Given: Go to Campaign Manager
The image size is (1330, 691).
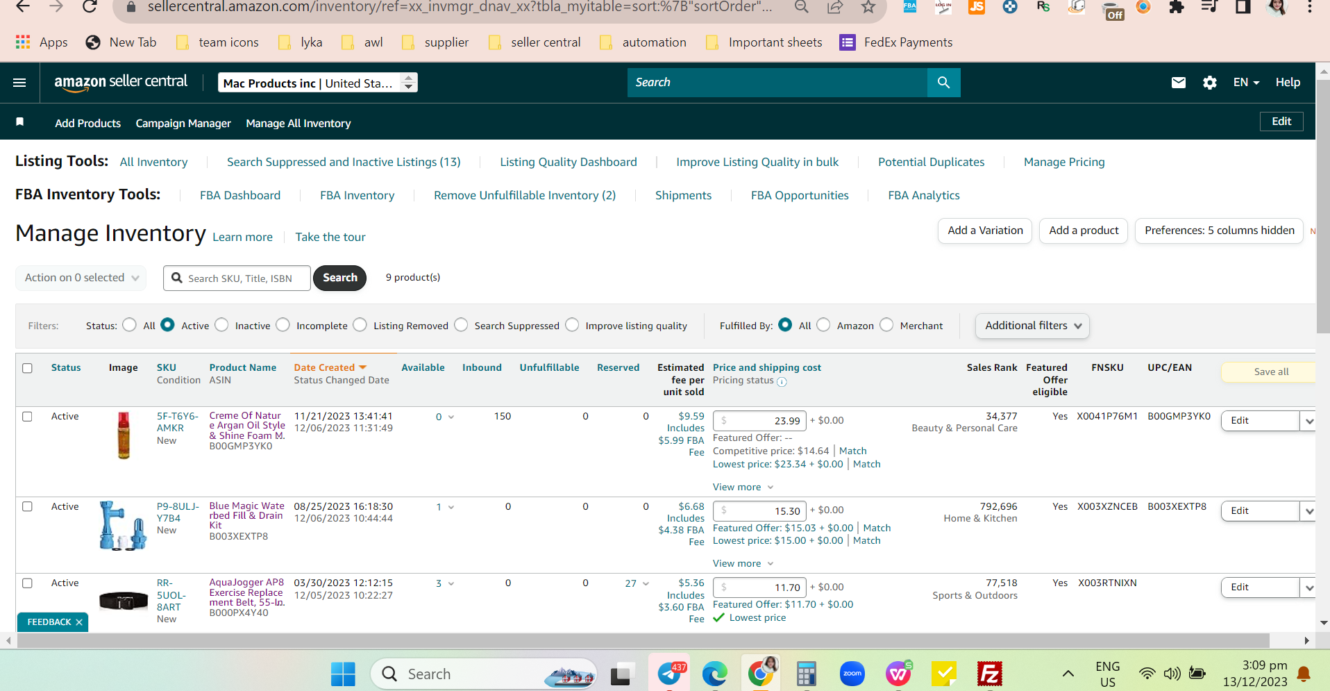Looking at the screenshot, I should (x=183, y=124).
